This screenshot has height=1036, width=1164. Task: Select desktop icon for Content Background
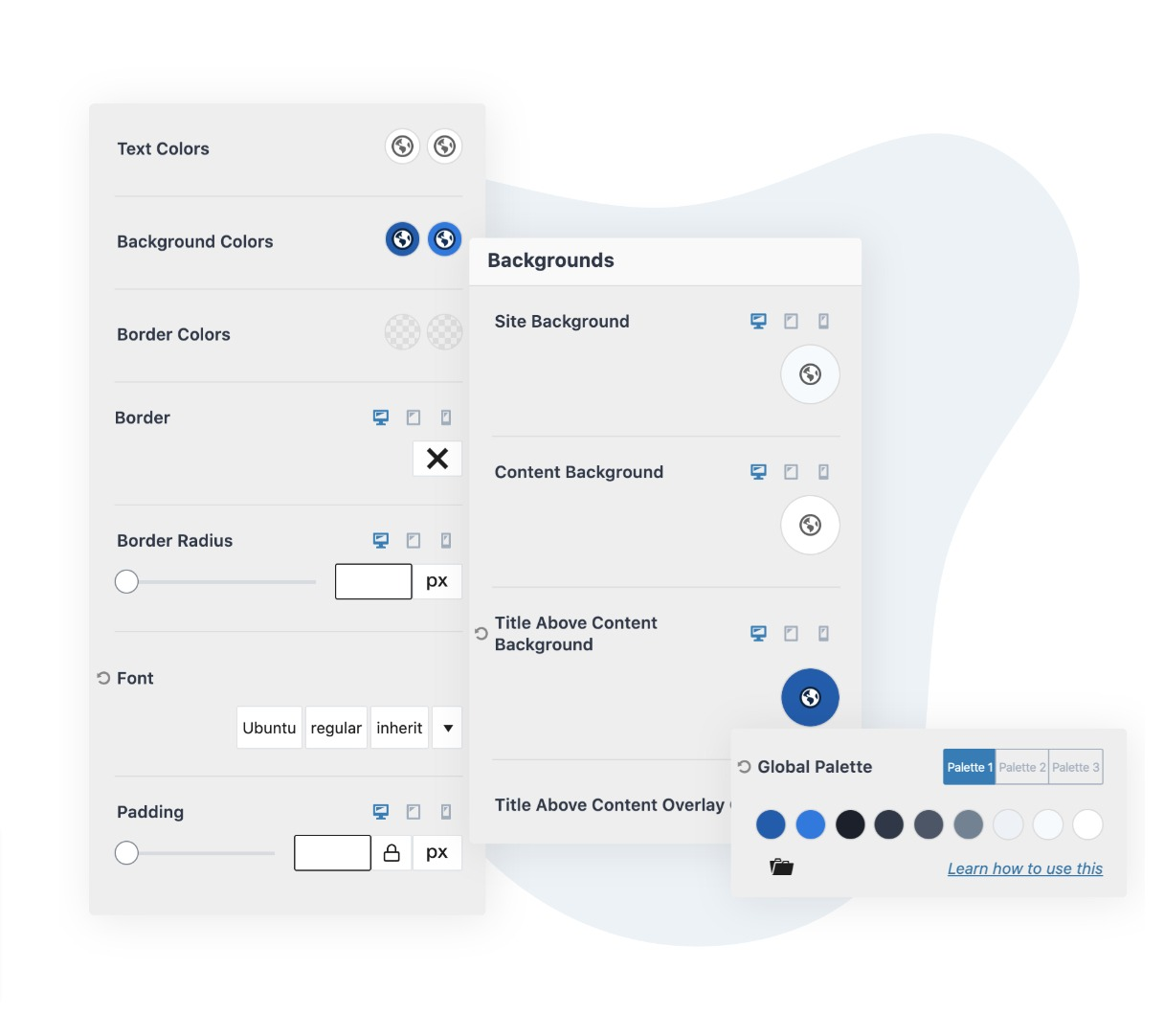tap(759, 472)
